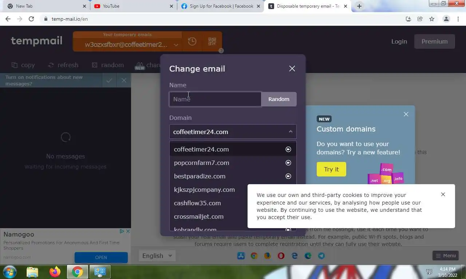Click OPEN on the Namogoo ad
The width and height of the screenshot is (466, 279).
pyautogui.click(x=101, y=257)
